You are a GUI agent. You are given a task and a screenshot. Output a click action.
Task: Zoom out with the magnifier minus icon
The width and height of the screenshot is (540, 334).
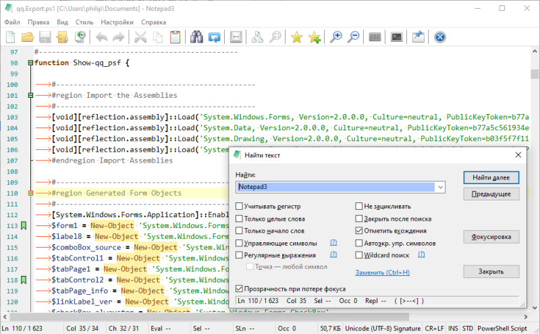(353, 38)
